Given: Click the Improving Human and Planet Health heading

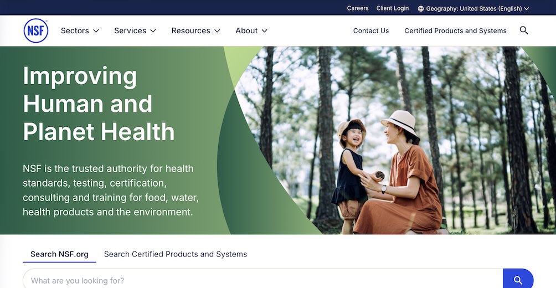Looking at the screenshot, I should click(x=99, y=104).
